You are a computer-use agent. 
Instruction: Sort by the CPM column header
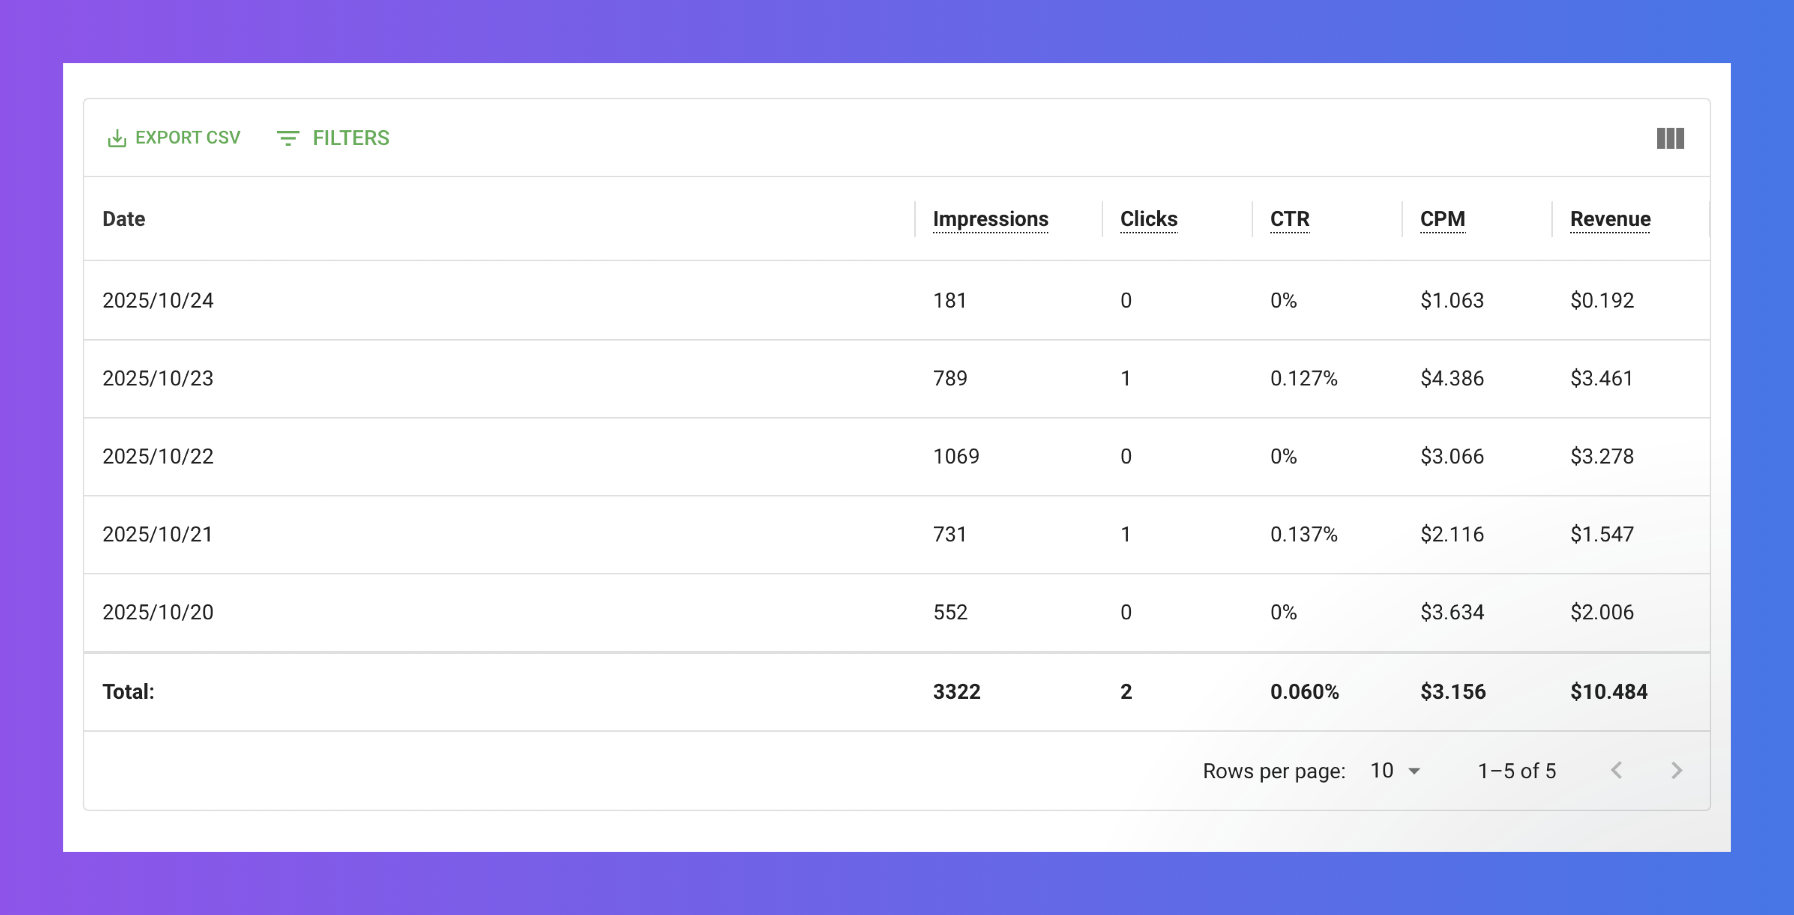[1442, 219]
